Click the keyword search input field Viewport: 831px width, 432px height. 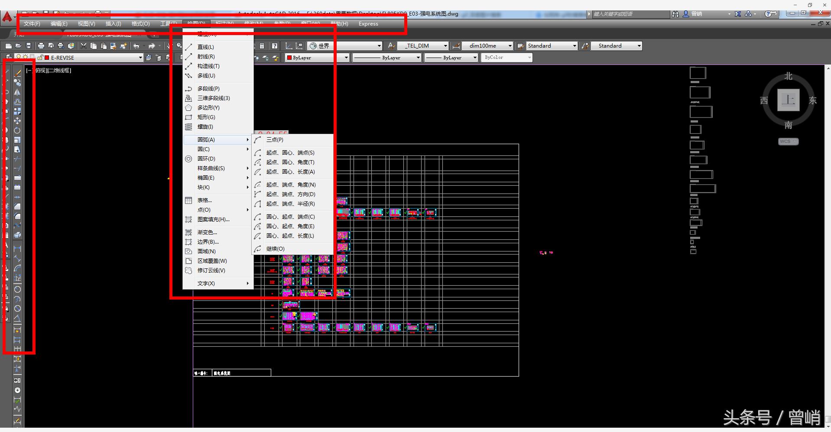click(x=630, y=14)
